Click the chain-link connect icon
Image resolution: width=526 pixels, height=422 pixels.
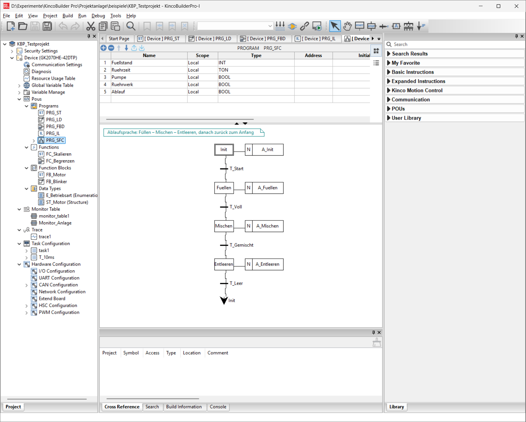304,26
